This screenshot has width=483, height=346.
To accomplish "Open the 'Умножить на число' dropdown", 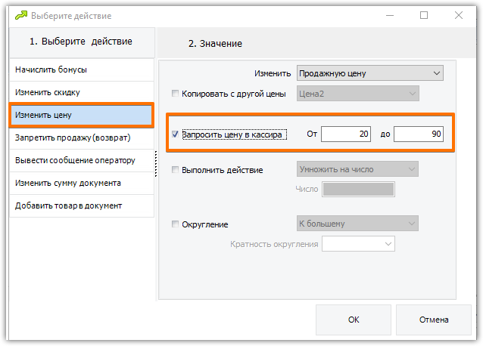I will tap(357, 169).
